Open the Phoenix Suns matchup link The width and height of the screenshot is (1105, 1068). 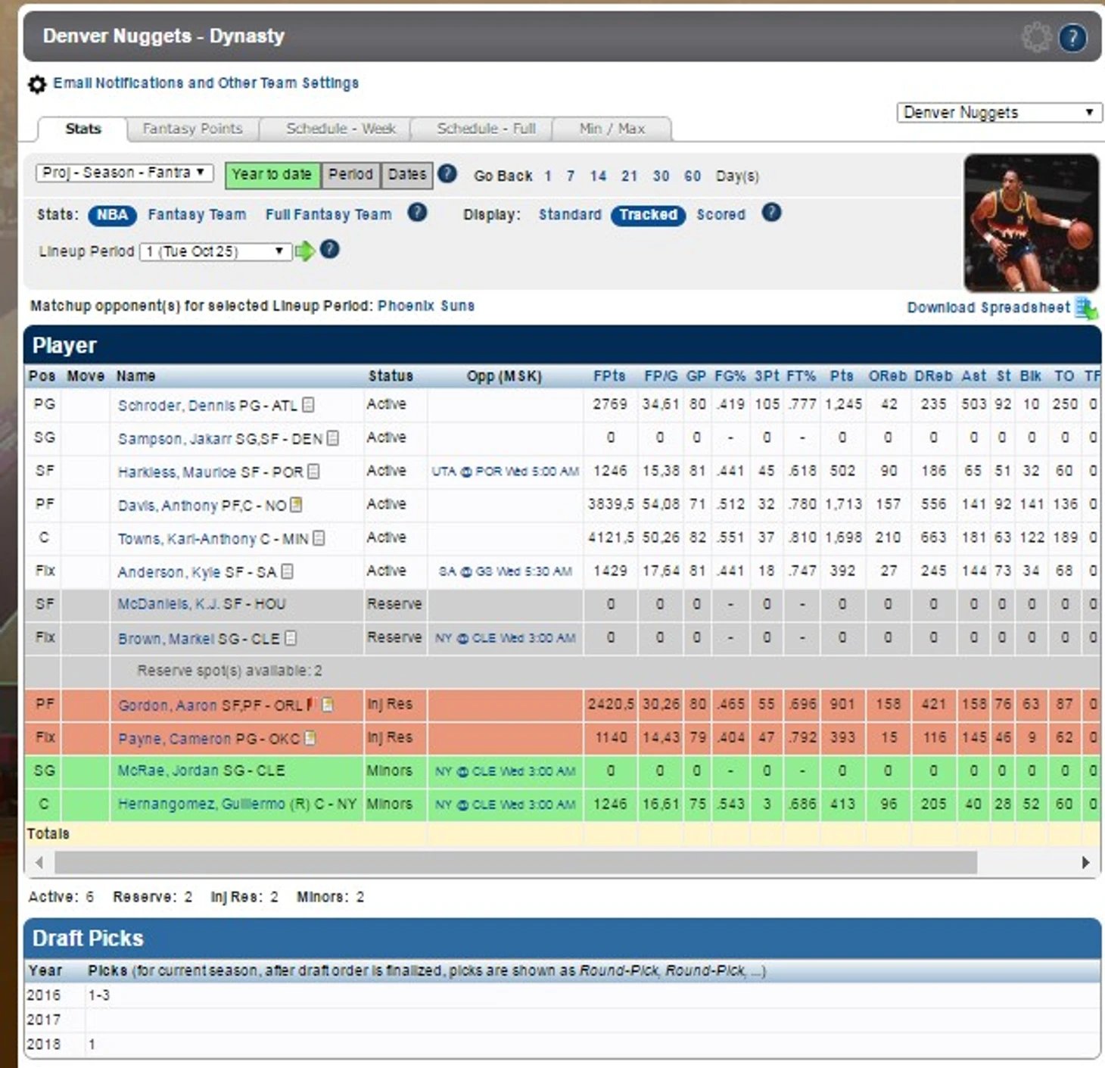[x=426, y=306]
